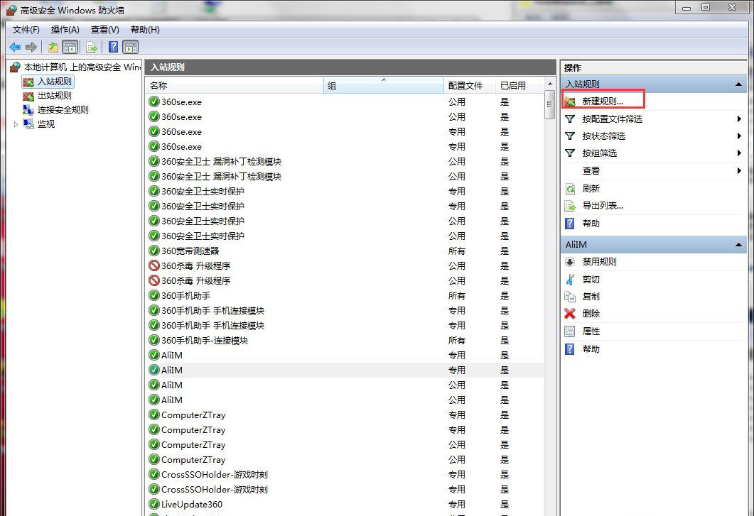Click the red X Delete (删除) icon

pyautogui.click(x=570, y=314)
